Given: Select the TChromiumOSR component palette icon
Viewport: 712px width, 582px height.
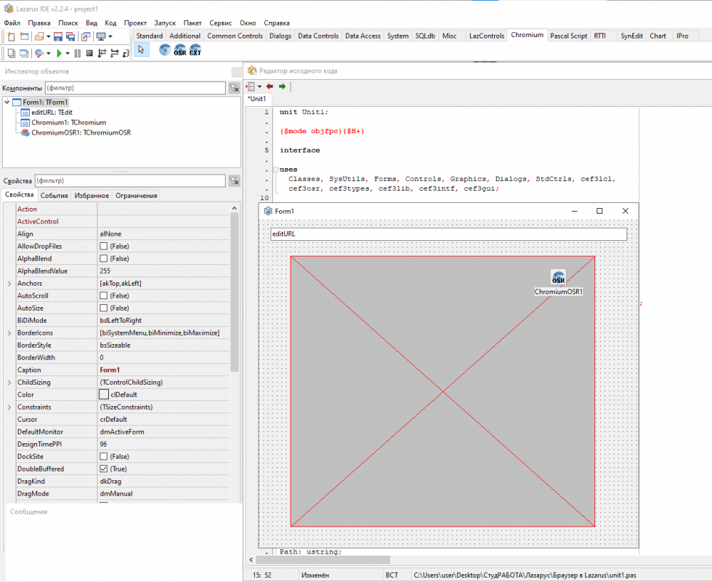Looking at the screenshot, I should [x=180, y=50].
